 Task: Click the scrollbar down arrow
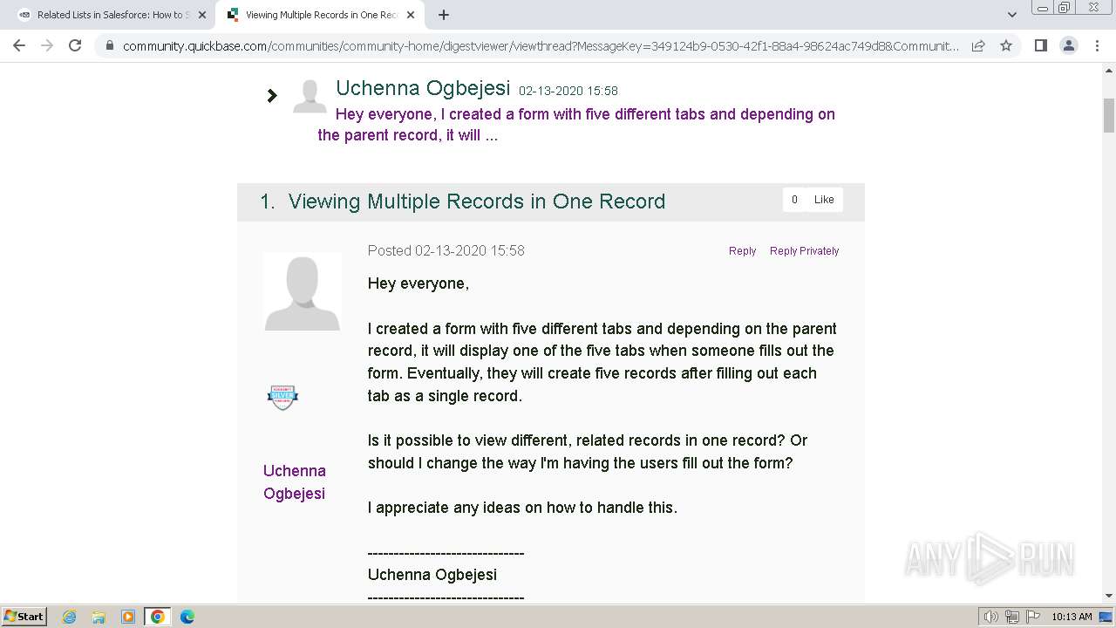(x=1109, y=596)
